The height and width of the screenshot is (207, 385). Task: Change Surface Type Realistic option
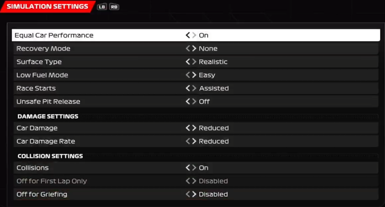(213, 62)
